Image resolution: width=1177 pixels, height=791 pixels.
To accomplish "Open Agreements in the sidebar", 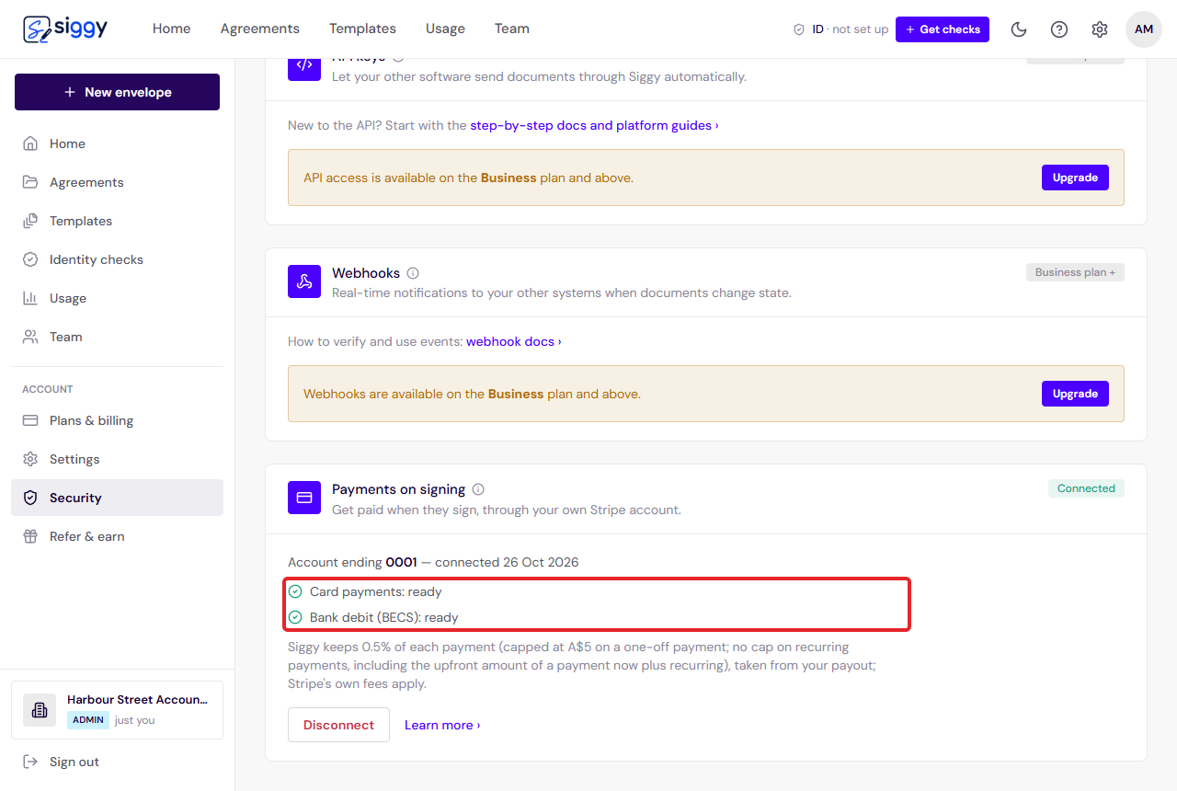I will click(117, 182).
